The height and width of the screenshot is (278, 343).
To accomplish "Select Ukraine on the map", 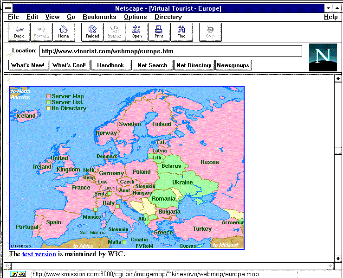I will [182, 182].
